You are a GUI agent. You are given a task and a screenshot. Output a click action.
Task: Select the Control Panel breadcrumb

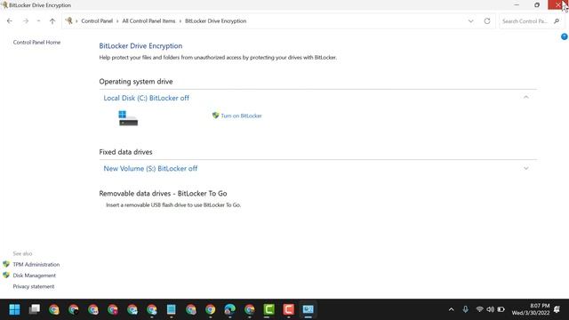97,21
